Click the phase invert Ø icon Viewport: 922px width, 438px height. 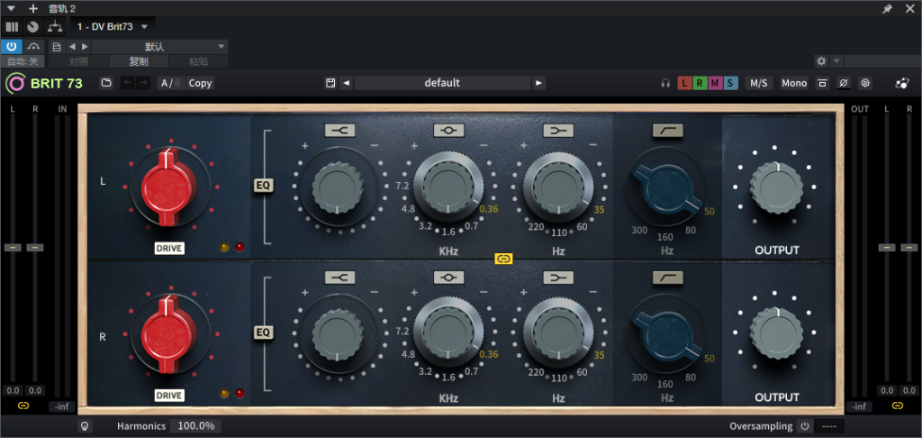843,83
